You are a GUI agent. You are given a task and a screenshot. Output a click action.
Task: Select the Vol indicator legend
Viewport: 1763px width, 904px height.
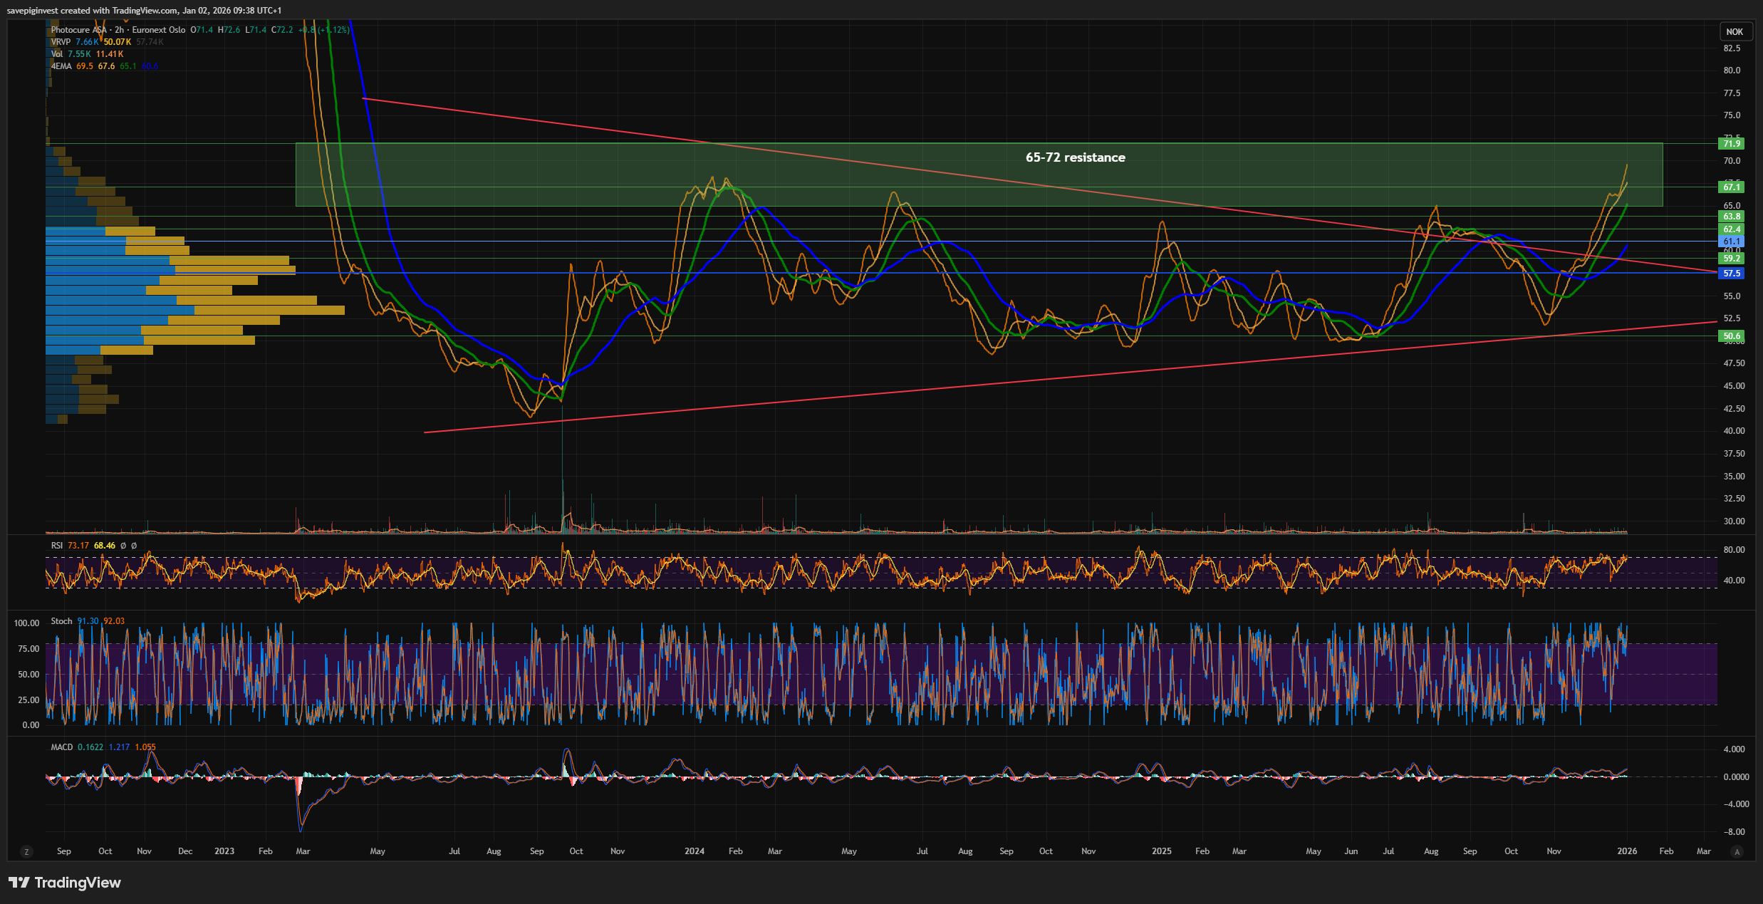[57, 54]
